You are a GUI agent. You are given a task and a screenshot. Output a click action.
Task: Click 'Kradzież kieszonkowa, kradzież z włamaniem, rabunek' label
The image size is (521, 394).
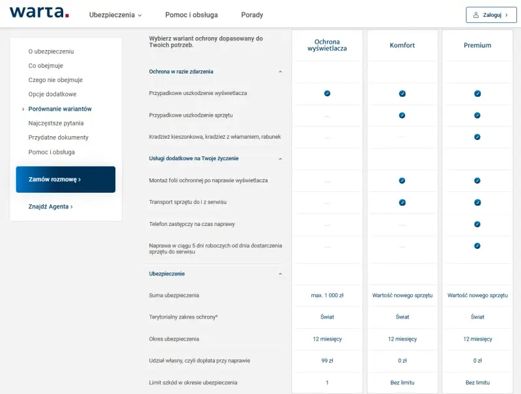pyautogui.click(x=215, y=137)
